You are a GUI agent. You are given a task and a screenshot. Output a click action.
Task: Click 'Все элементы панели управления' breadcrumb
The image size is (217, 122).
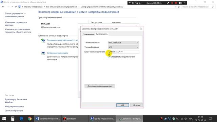tap(62, 7)
